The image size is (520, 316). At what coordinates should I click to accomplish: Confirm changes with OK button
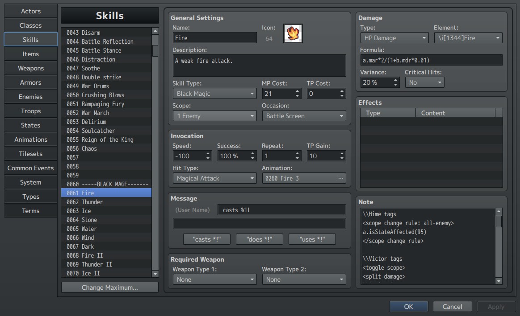tap(409, 306)
